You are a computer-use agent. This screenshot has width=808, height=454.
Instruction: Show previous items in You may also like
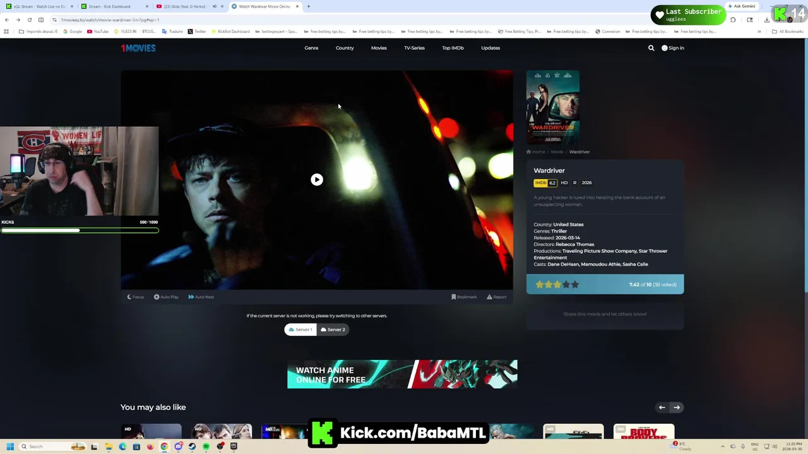click(x=662, y=407)
